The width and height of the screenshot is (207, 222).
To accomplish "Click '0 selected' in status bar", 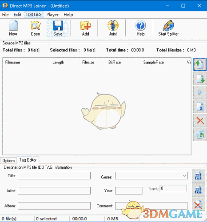I will click(x=46, y=218).
